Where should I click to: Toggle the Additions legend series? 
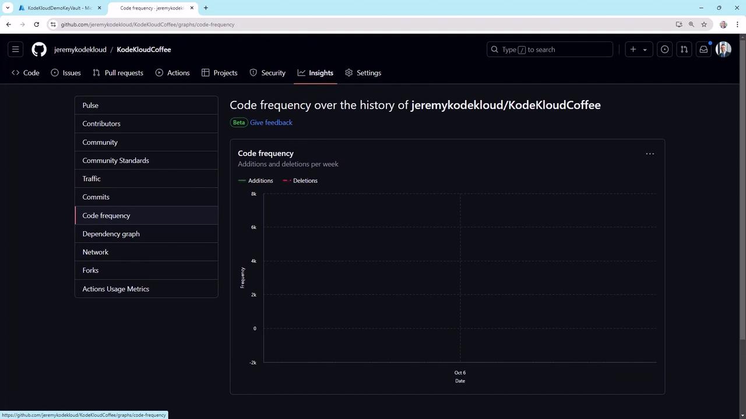tap(256, 180)
